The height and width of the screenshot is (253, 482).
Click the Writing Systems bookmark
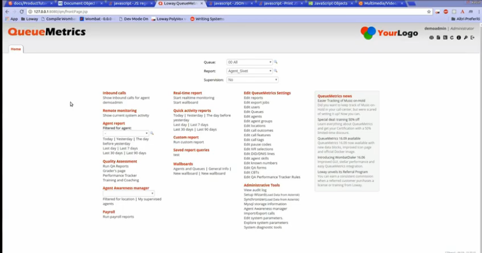tap(207, 19)
